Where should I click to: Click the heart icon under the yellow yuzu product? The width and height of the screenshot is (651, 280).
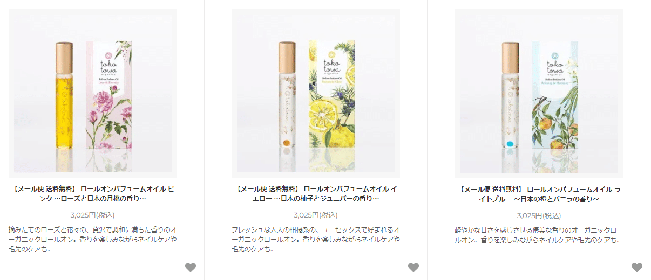413,267
